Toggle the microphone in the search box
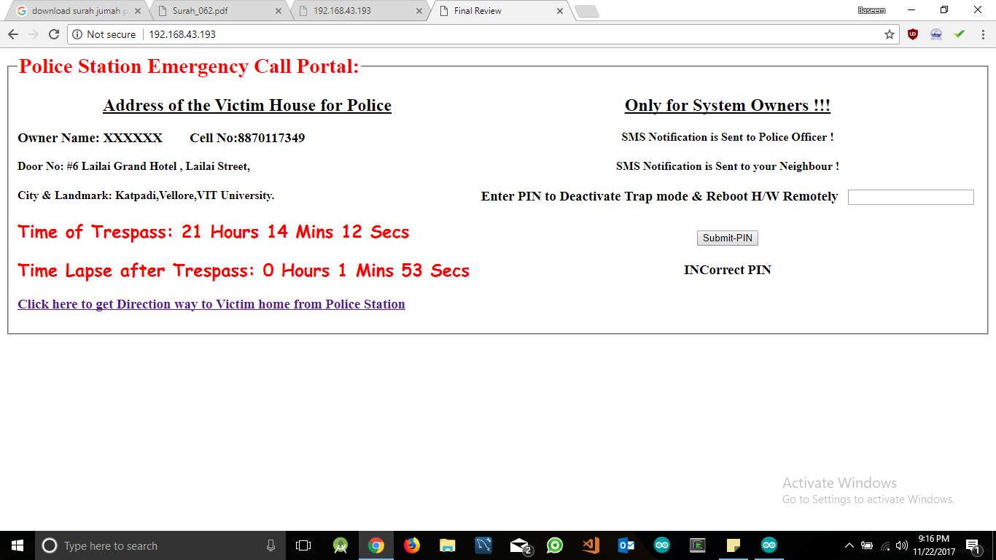Image resolution: width=996 pixels, height=560 pixels. (271, 545)
